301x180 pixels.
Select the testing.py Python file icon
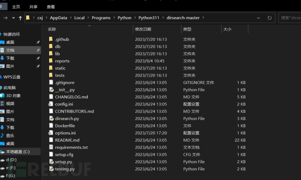51,169
